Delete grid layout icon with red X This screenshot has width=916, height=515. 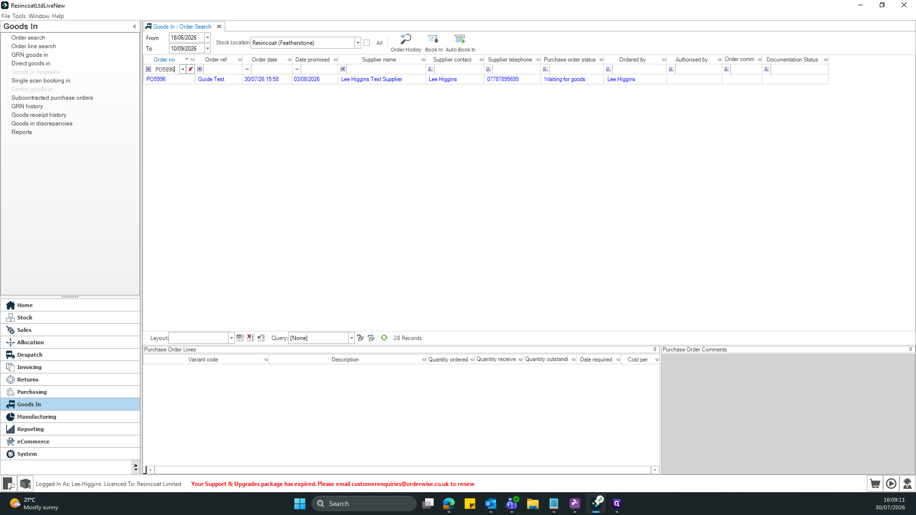[x=250, y=338]
